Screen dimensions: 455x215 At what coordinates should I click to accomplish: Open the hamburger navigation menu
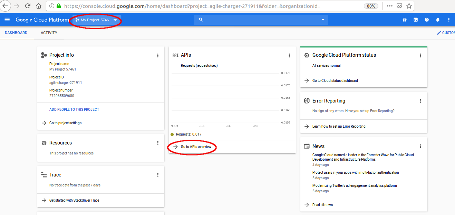[7, 20]
